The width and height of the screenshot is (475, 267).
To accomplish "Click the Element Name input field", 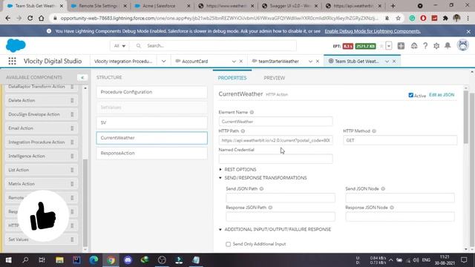I will [275, 122].
